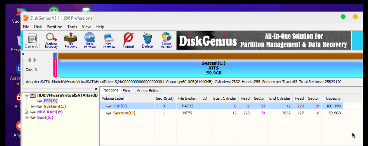The width and height of the screenshot is (368, 146).
Task: Switch to the Files tab
Action: pos(126,91)
